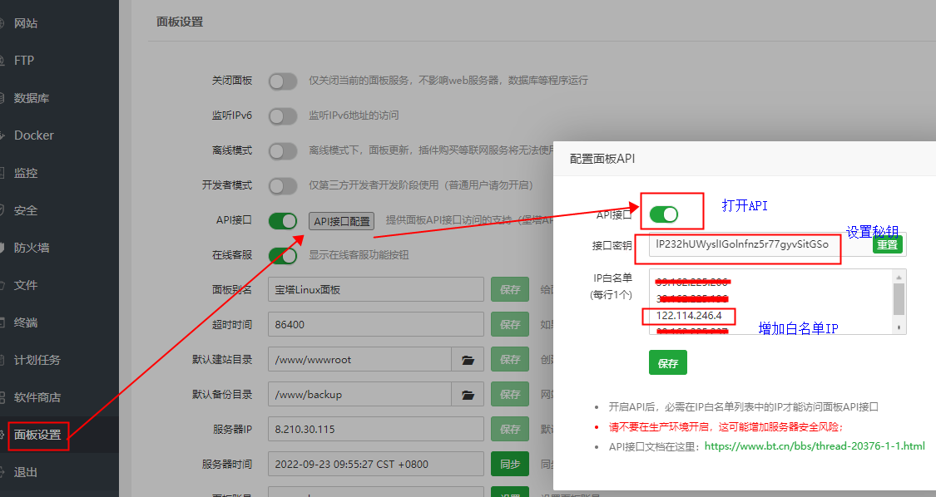Screen dimensions: 936x497
Task: Enable the 开发者模式 switch
Action: pos(282,185)
